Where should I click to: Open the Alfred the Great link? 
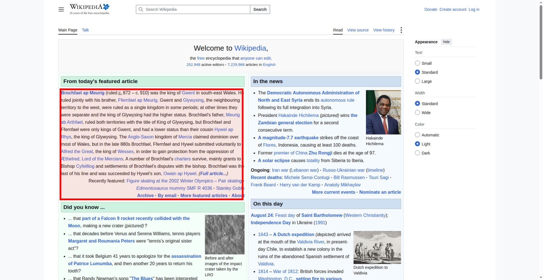tap(77, 152)
